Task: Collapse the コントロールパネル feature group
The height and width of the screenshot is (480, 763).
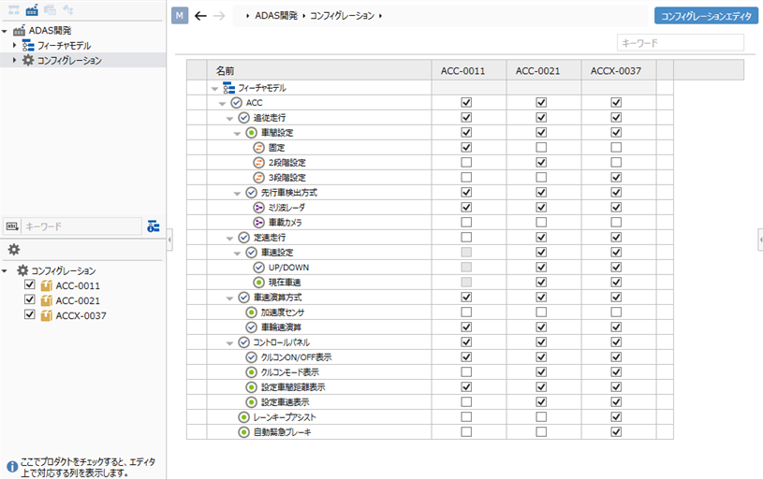Action: 229,342
